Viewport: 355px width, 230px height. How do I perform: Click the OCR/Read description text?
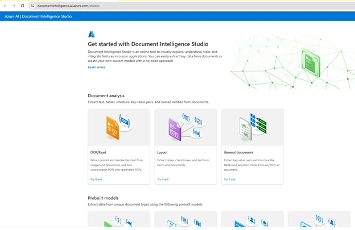(117, 165)
